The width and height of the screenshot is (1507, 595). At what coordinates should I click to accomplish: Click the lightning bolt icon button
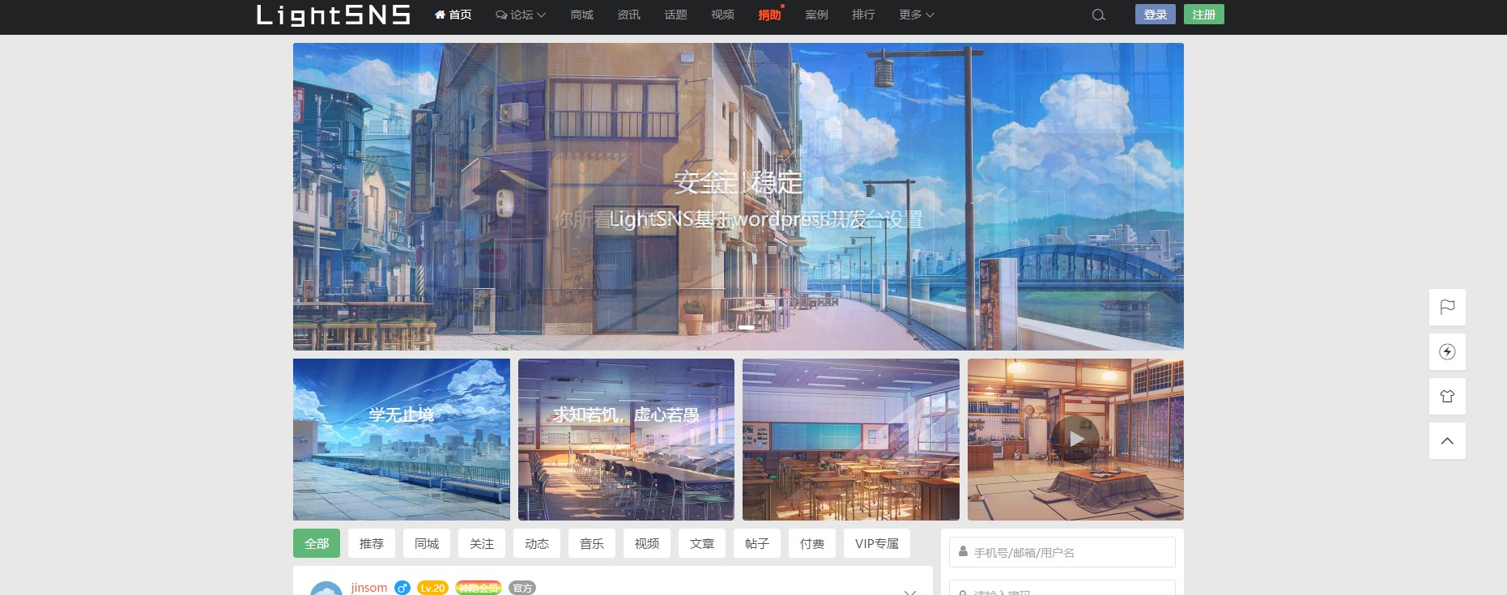[x=1447, y=352]
